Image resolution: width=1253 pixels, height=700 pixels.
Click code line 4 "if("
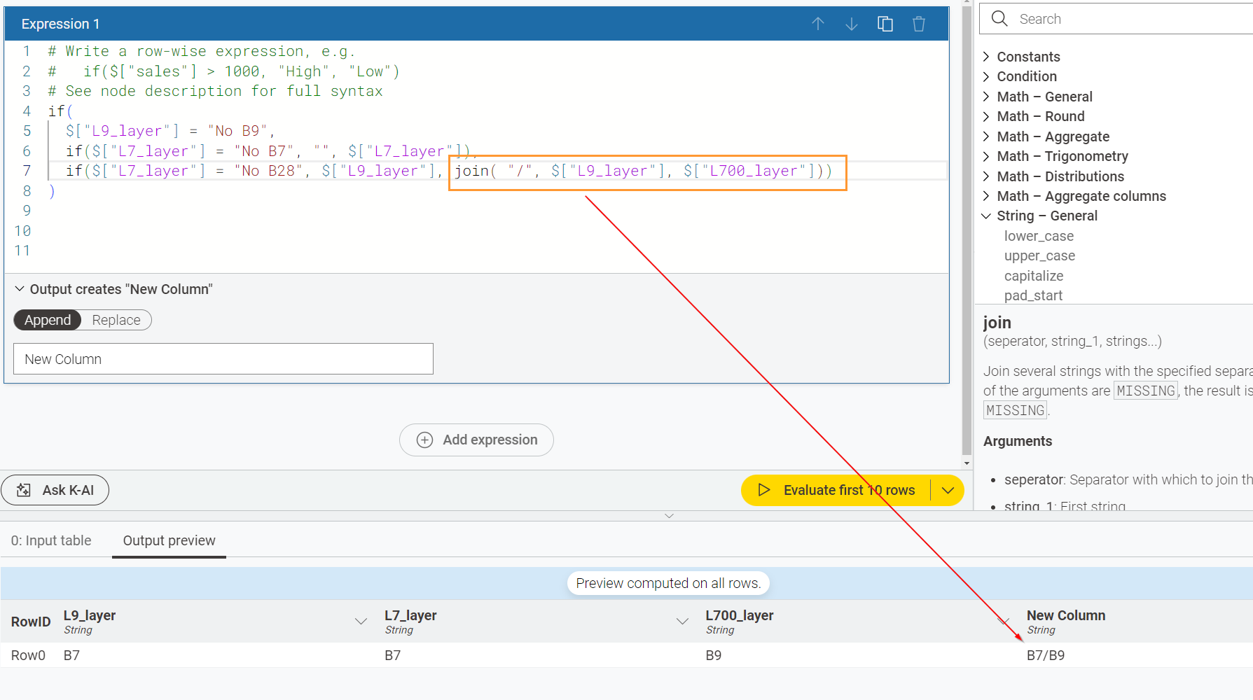pyautogui.click(x=60, y=111)
